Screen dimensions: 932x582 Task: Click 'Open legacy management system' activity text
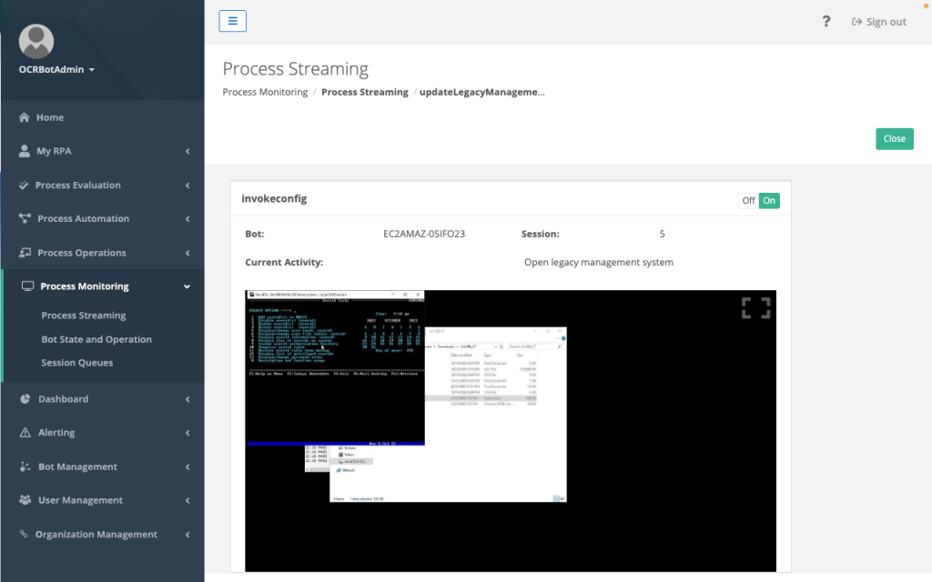[599, 263]
